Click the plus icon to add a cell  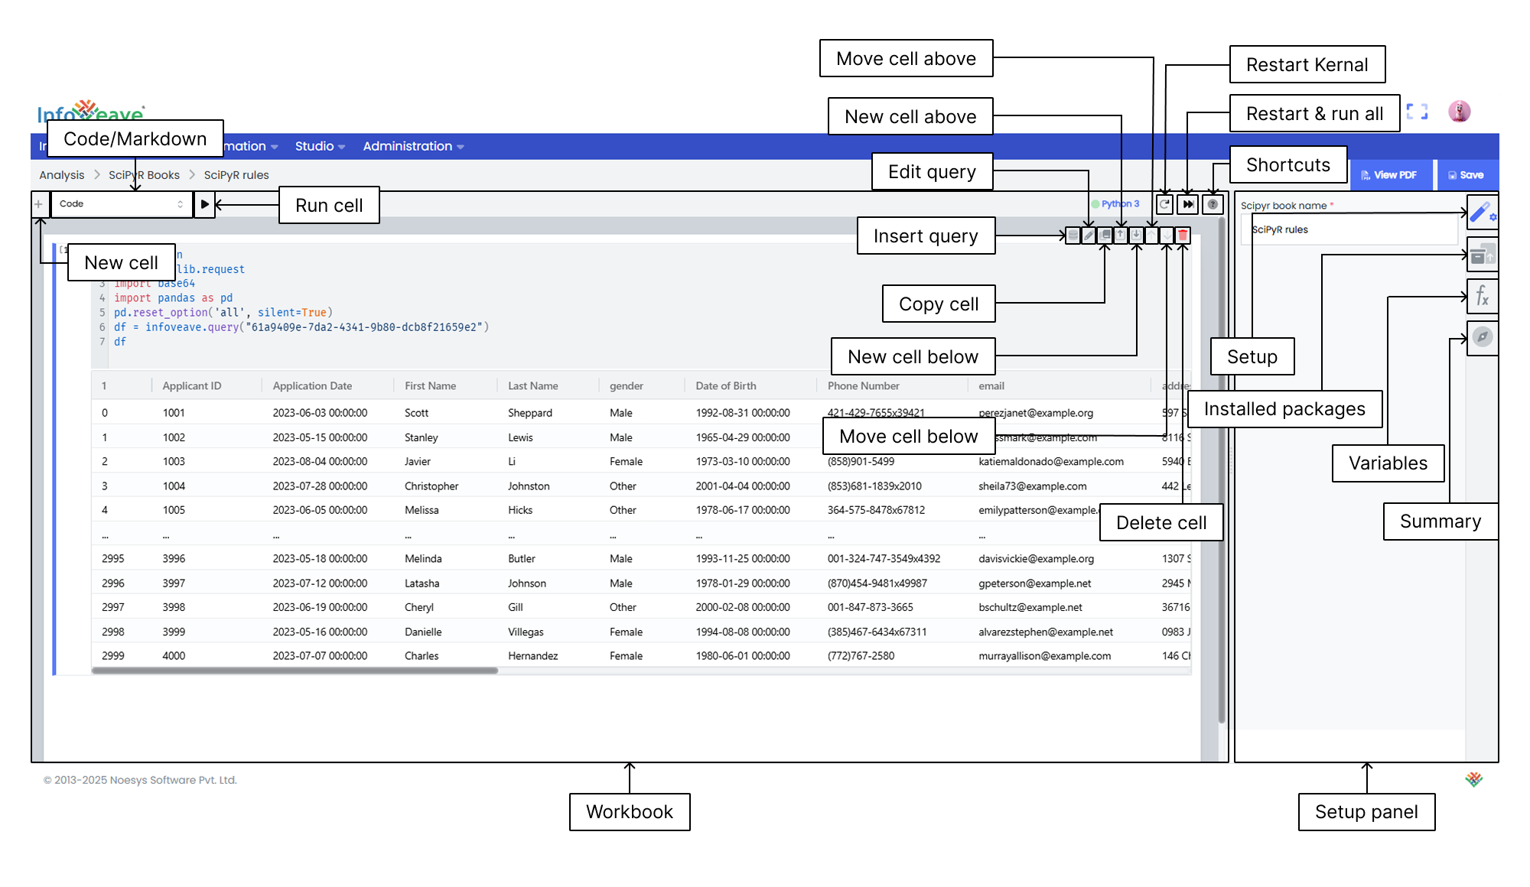(38, 204)
